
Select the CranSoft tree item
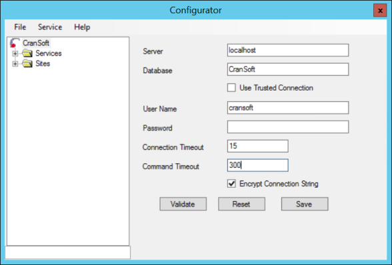[36, 43]
